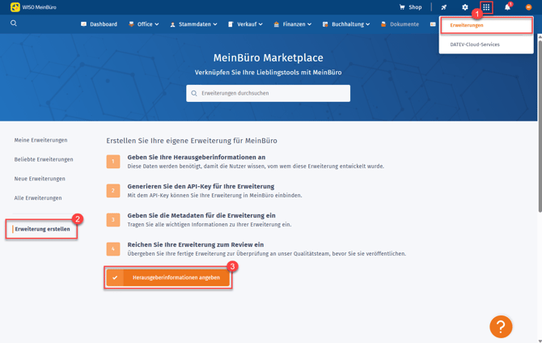Expand the Stammdaten dropdown menu
The height and width of the screenshot is (343, 542).
193,24
